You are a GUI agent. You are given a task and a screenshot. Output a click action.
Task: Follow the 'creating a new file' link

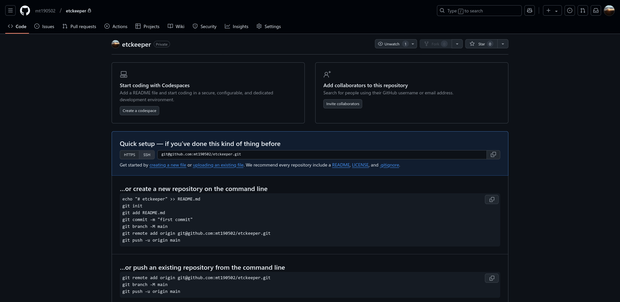click(x=168, y=165)
